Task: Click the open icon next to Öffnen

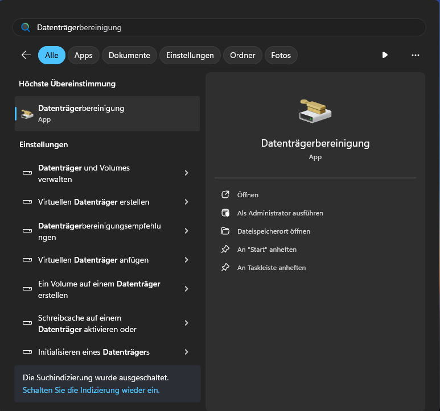Action: point(225,194)
